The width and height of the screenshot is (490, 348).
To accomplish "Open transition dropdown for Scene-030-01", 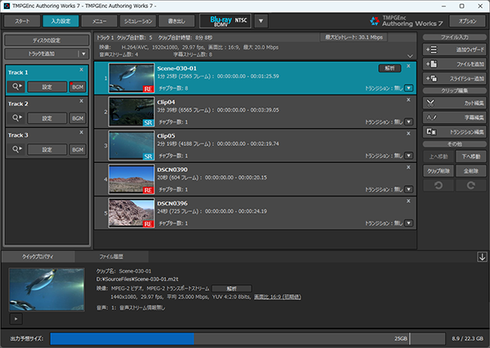I will point(409,88).
